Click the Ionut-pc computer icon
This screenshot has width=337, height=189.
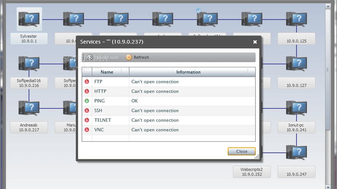pos(296,108)
